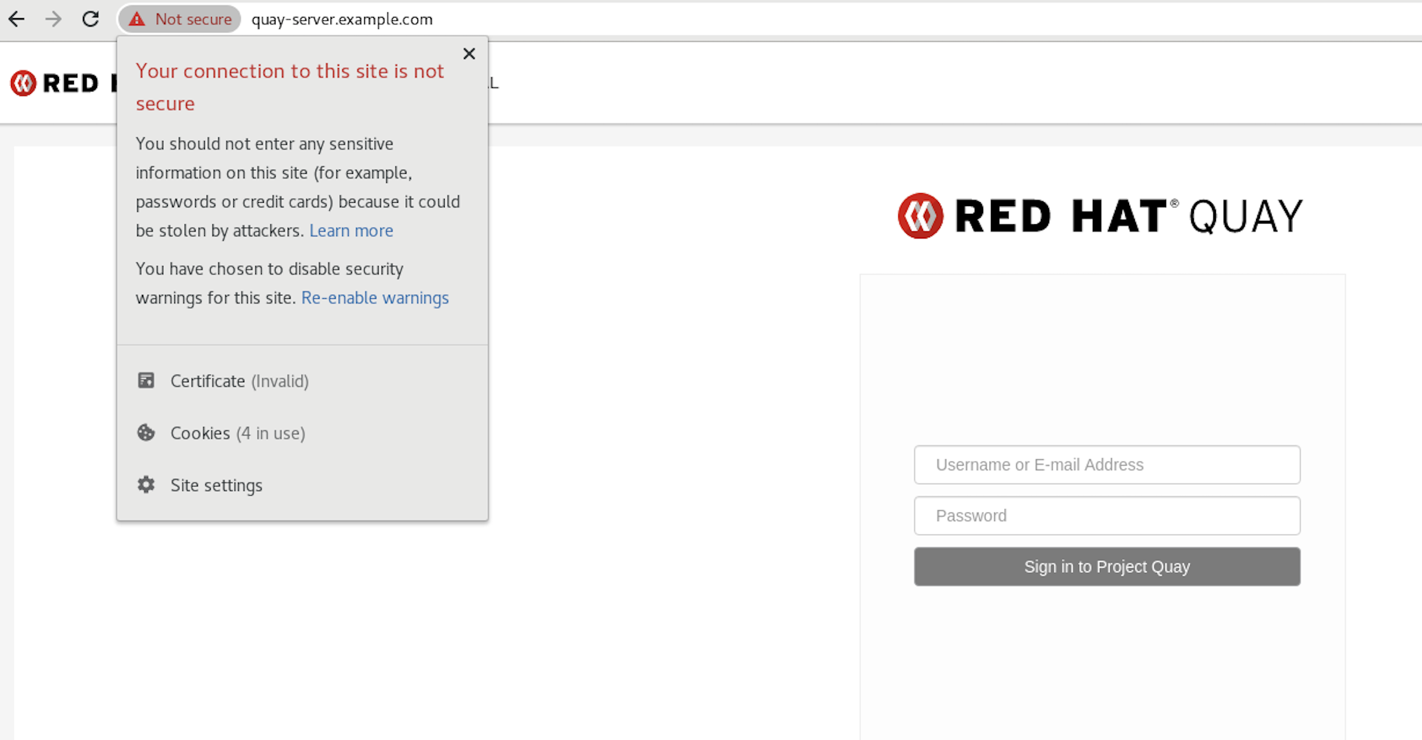Click the site settings gear icon

tap(146, 485)
